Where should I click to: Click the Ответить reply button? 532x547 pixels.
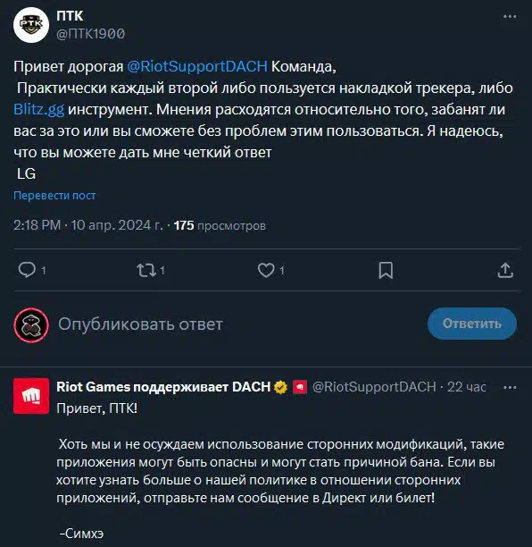(x=471, y=324)
